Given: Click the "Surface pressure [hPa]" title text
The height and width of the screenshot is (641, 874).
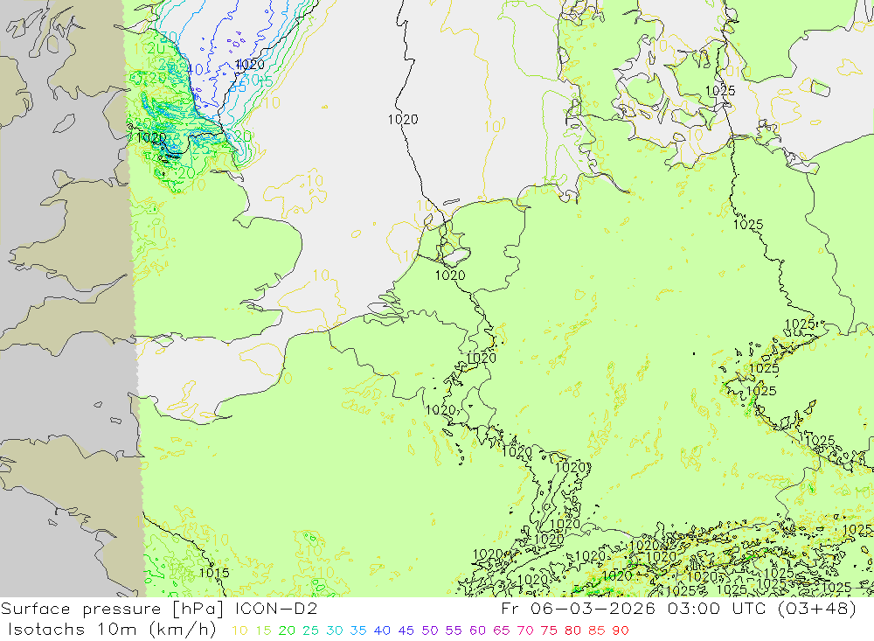Looking at the screenshot, I should tap(114, 610).
